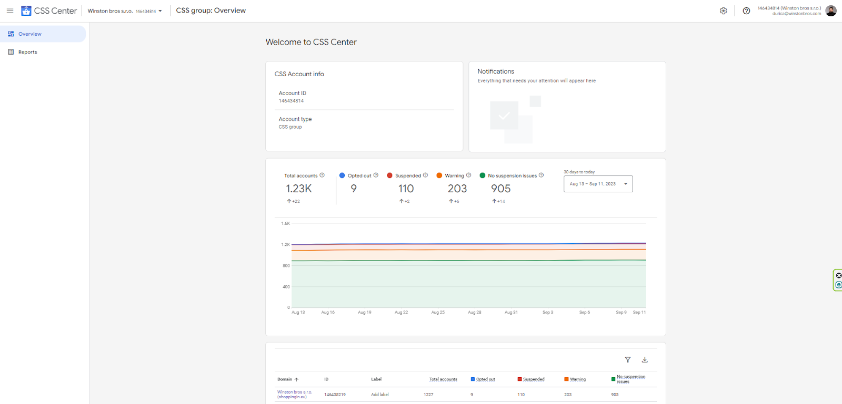
Task: Click the CSS group: Overview page title
Action: point(211,11)
